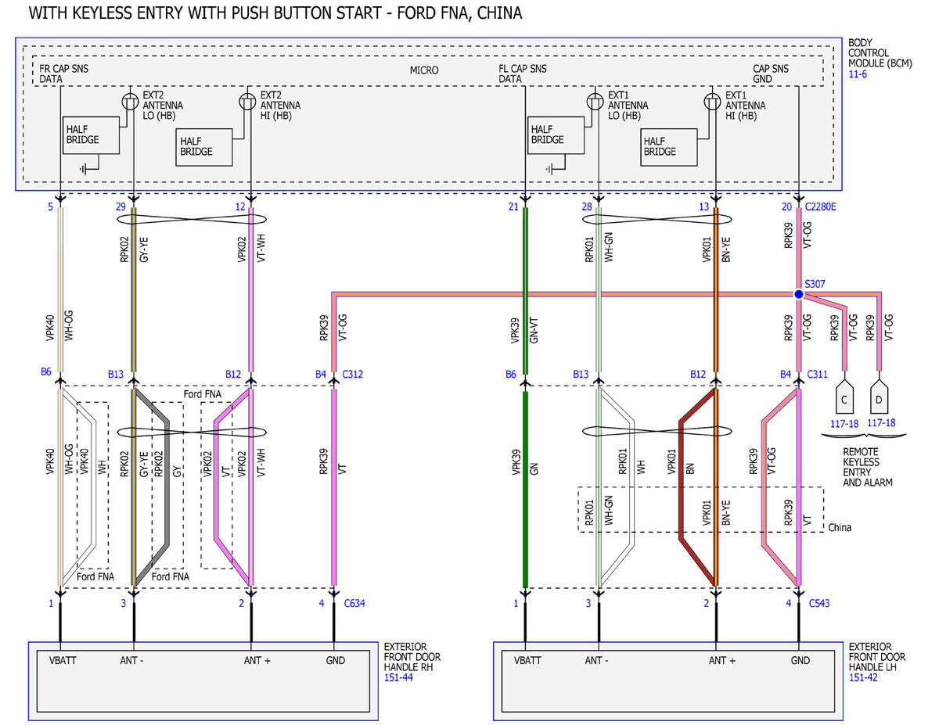Select the EXT1 ANTENNA HI circle symbol
The height and width of the screenshot is (725, 939).
pos(712,101)
